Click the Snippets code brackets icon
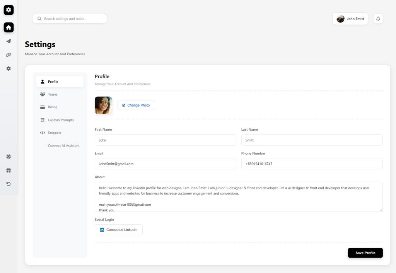The image size is (396, 273). 43,133
